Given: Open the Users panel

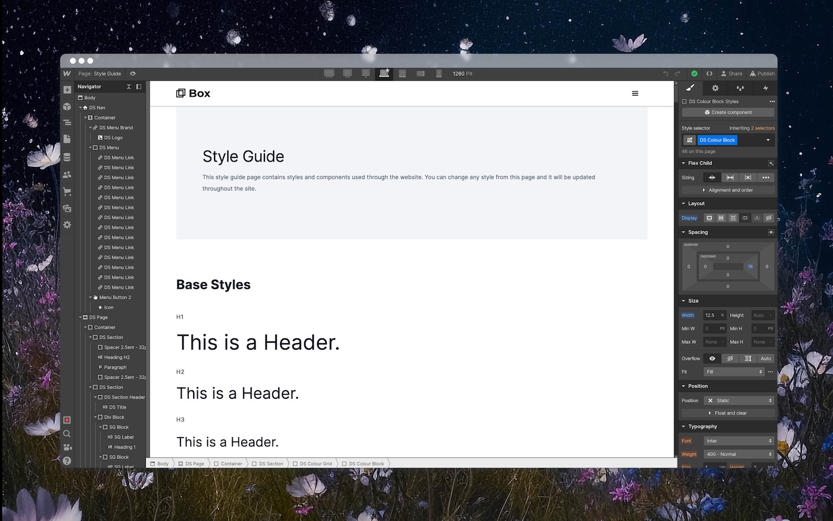Looking at the screenshot, I should (67, 174).
